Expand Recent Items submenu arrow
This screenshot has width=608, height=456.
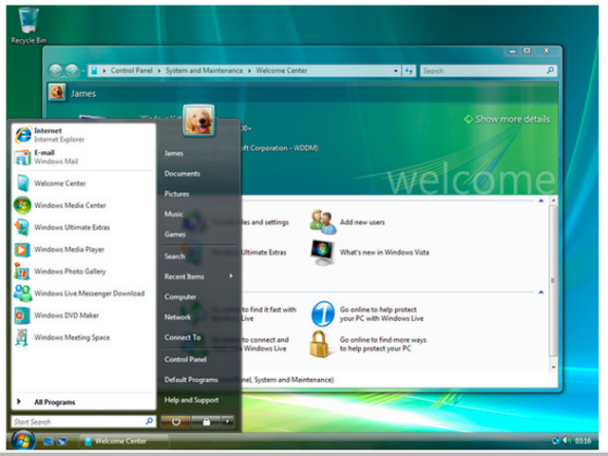click(231, 276)
